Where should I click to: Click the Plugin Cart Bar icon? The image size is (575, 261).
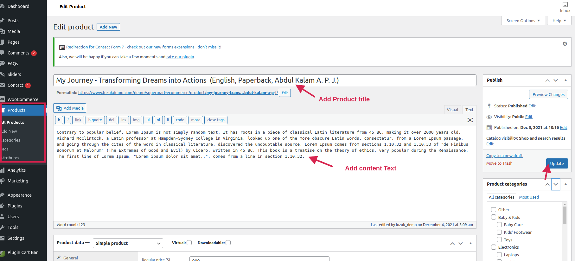click(x=3, y=253)
